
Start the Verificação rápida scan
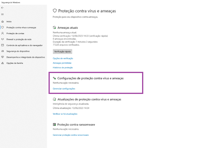coord(62,51)
